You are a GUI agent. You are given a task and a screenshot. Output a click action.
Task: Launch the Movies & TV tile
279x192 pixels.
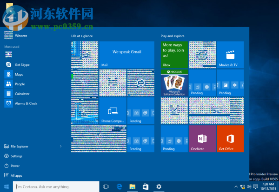[230, 55]
